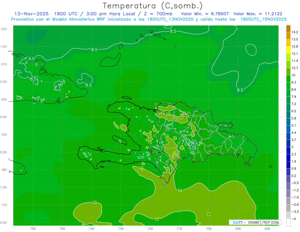300x232 pixels.
Task: Click the '-1.9' color scale value
Action: click(295, 197)
